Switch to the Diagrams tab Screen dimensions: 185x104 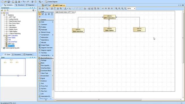(30, 5)
